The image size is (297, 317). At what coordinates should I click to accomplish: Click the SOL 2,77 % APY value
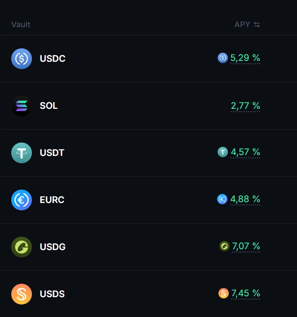pyautogui.click(x=245, y=106)
